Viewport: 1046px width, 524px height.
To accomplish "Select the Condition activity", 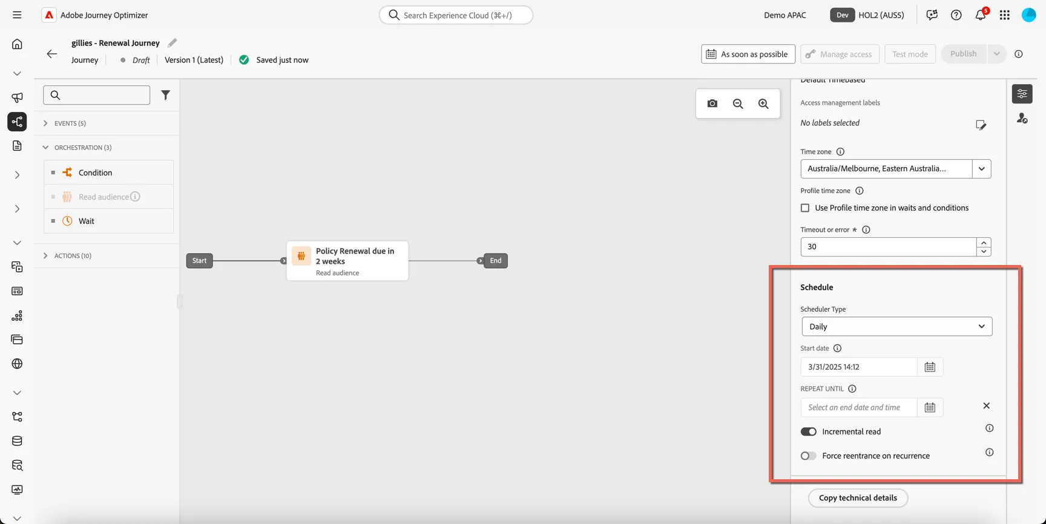I will (109, 172).
